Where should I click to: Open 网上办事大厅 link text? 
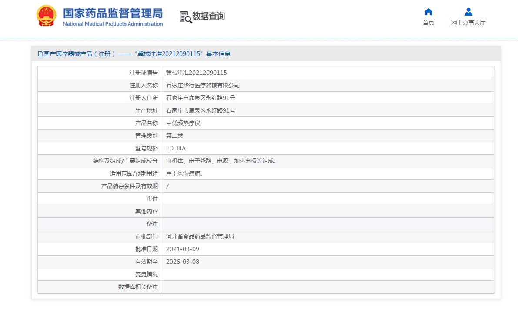pyautogui.click(x=468, y=23)
